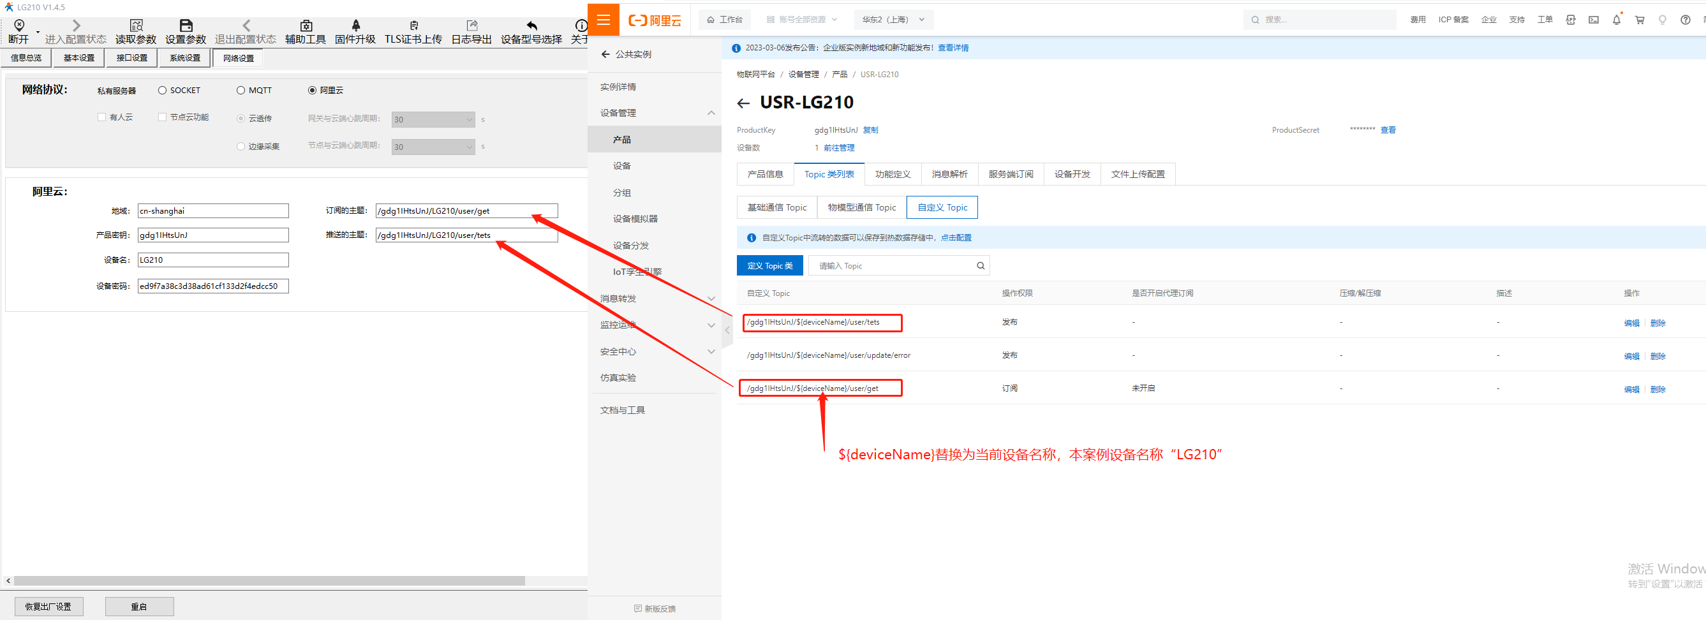This screenshot has width=1706, height=620.
Task: Click the LG210 horizontal scrollbar
Action: click(269, 581)
